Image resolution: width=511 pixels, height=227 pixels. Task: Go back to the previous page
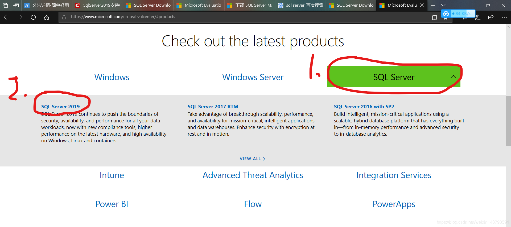click(7, 17)
